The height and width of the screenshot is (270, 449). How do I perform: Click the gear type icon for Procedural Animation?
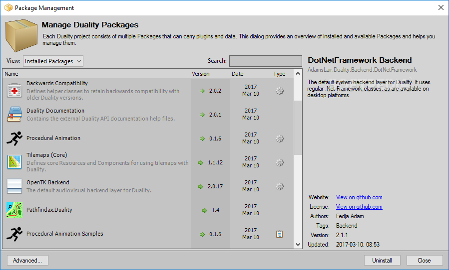click(280, 138)
